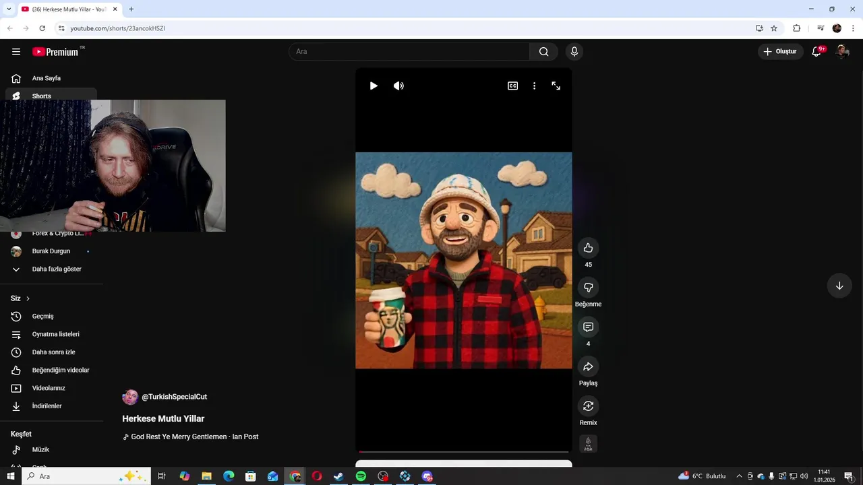Click the youtube.com/shorts address bar

(405, 28)
